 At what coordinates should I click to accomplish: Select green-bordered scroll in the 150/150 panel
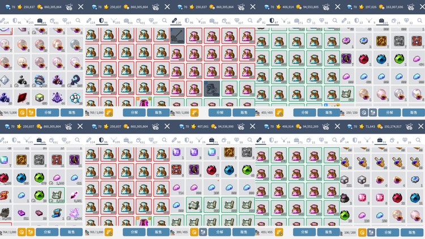tap(346, 94)
